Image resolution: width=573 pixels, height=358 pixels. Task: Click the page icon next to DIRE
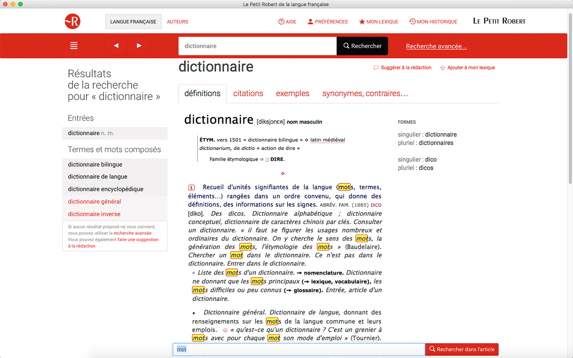pos(267,160)
